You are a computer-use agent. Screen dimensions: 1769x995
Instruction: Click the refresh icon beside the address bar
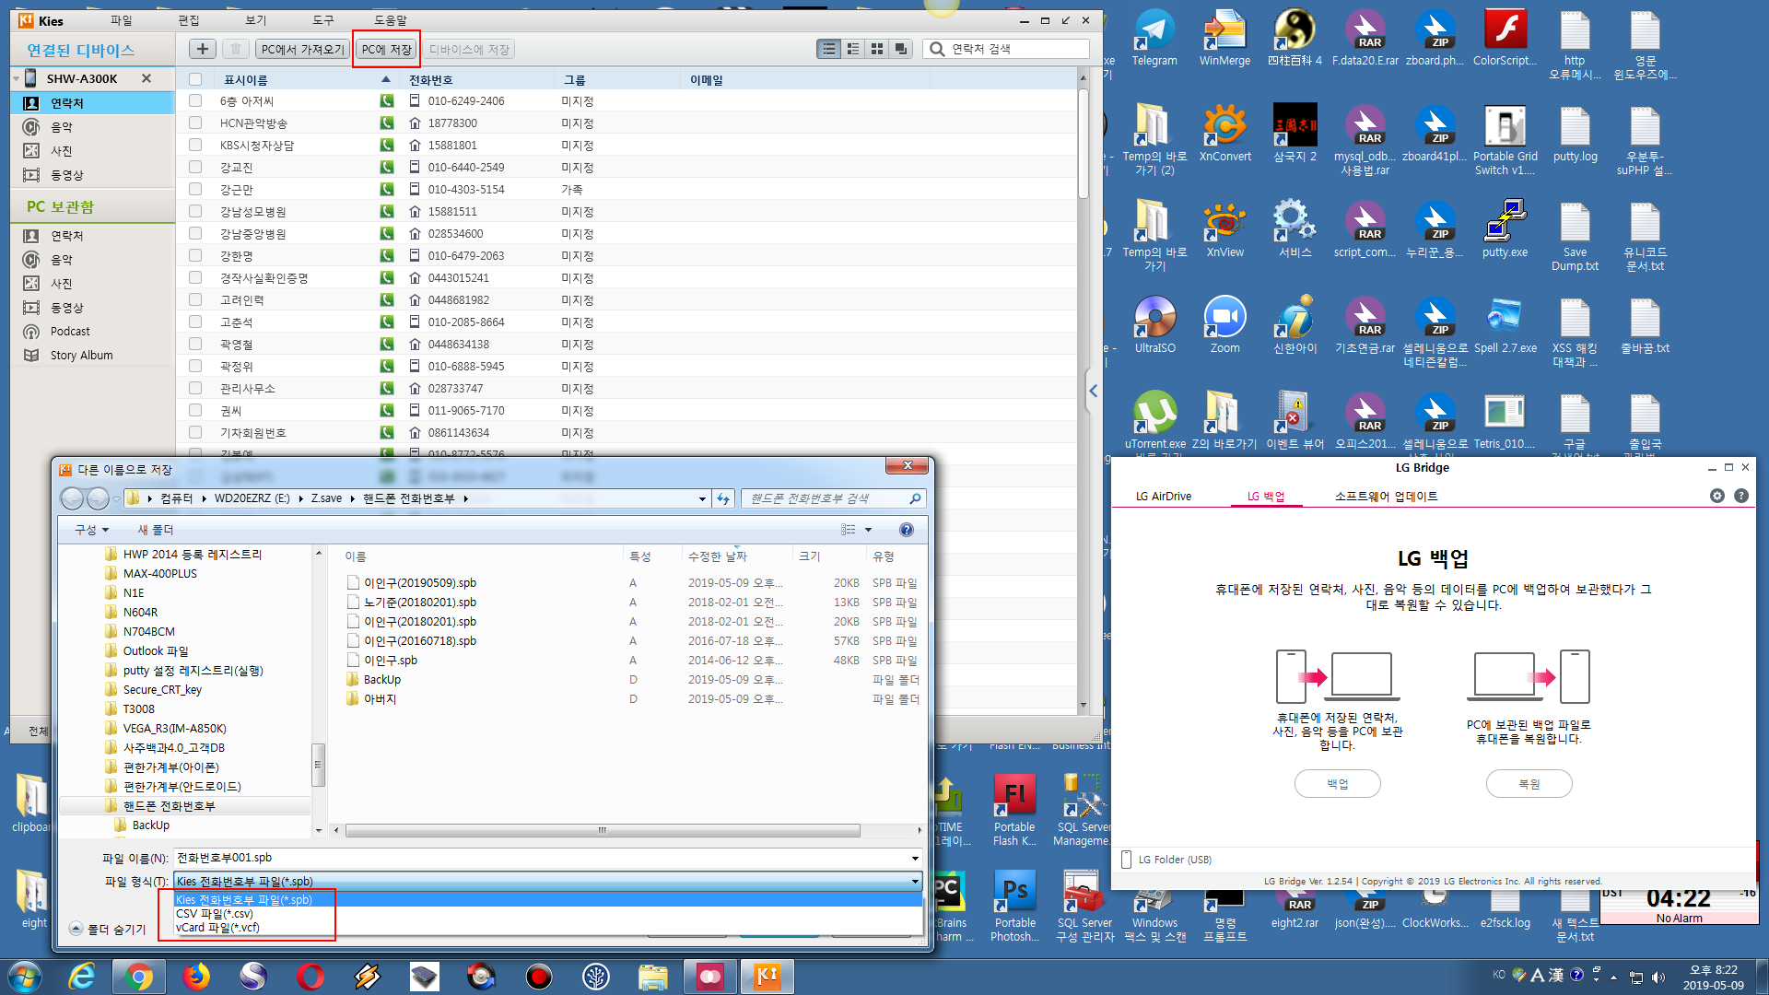[x=723, y=498]
